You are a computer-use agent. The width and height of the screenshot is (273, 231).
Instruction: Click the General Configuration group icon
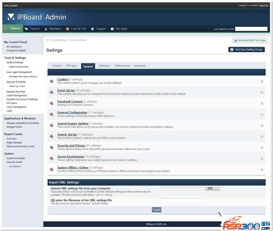pos(51,114)
